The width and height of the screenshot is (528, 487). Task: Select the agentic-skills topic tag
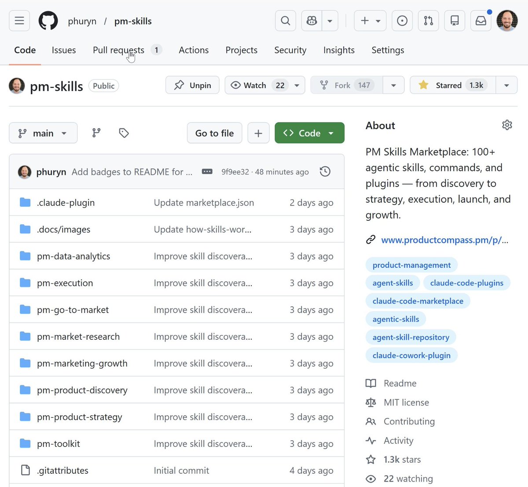(x=396, y=319)
